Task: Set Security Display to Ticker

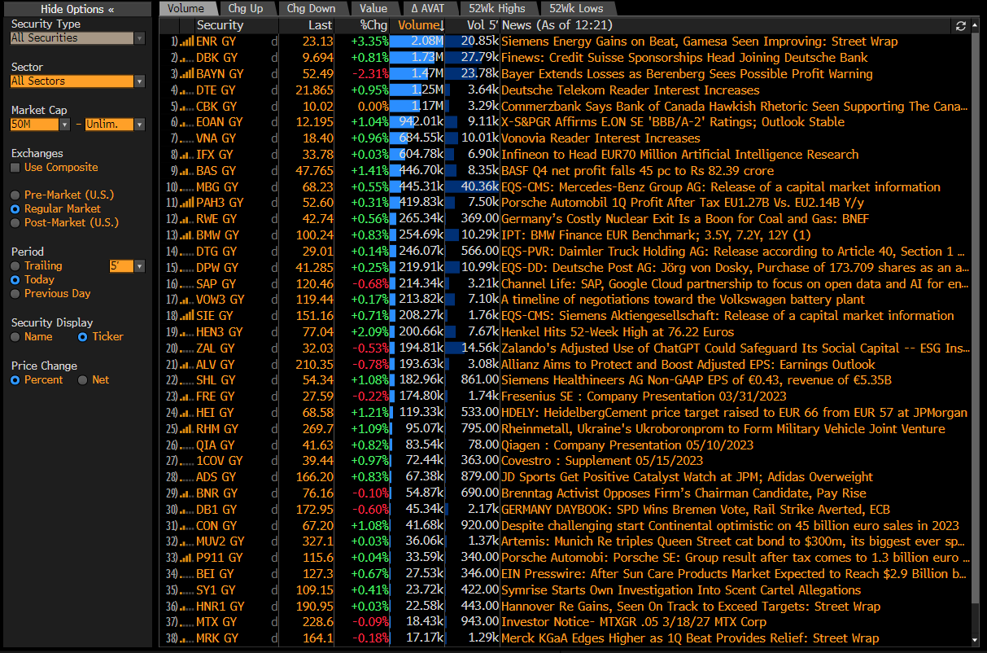Action: (x=82, y=337)
